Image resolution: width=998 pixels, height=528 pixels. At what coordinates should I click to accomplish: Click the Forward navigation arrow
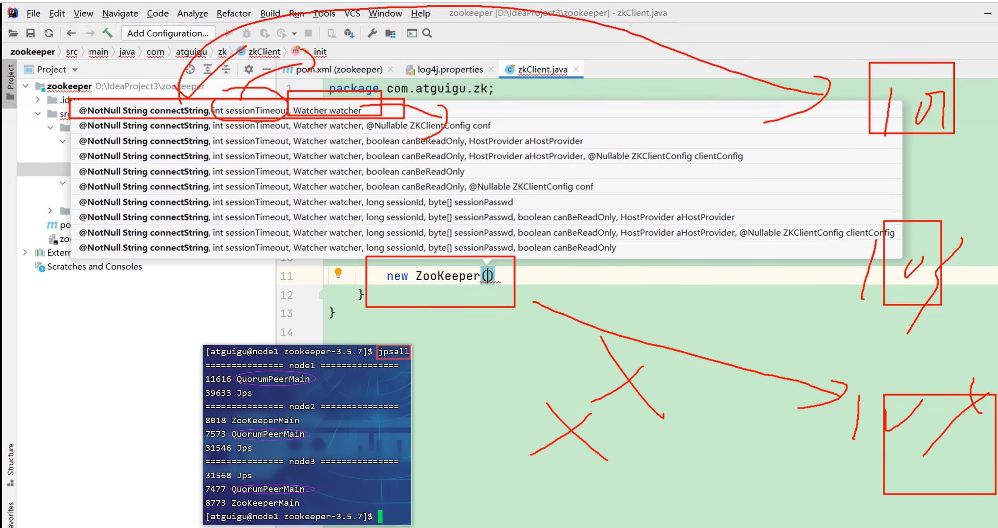click(90, 33)
